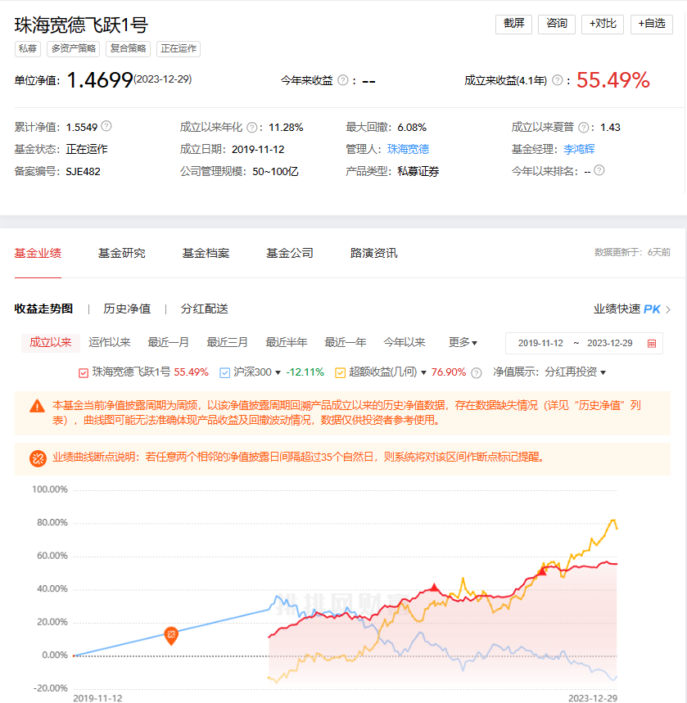Click end date 2023-12-29 field
This screenshot has height=703, width=687.
(x=610, y=344)
